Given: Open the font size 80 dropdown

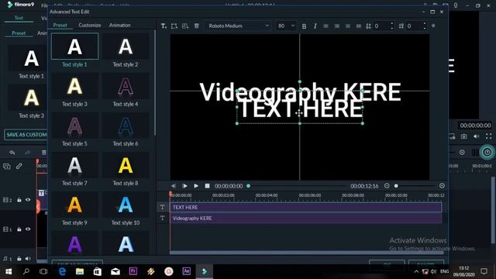Looking at the screenshot, I should tap(286, 26).
